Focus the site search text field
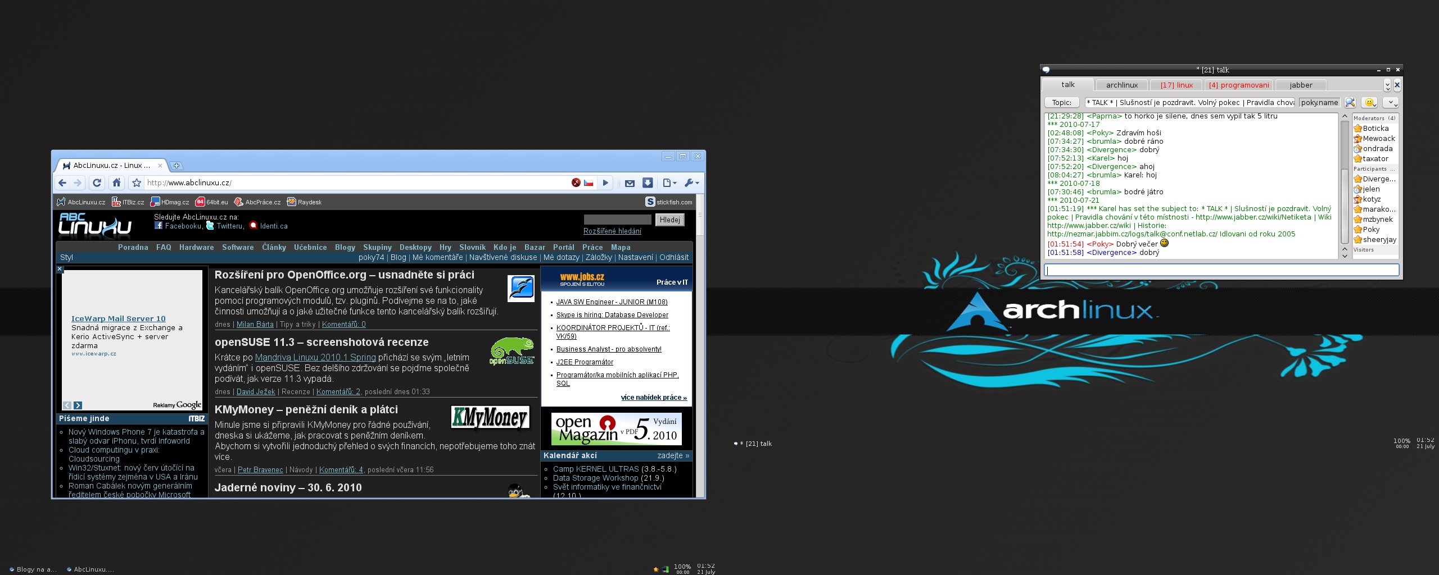1439x575 pixels. (617, 220)
